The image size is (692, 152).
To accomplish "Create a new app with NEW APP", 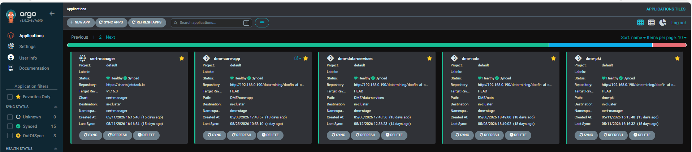I will [81, 22].
